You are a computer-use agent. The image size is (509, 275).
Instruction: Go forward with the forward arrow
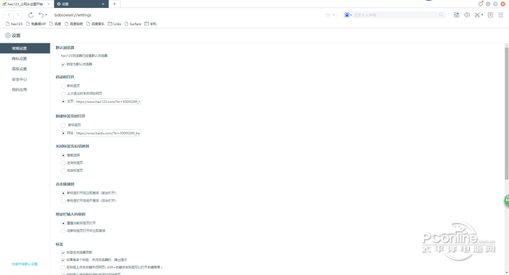tap(18, 15)
